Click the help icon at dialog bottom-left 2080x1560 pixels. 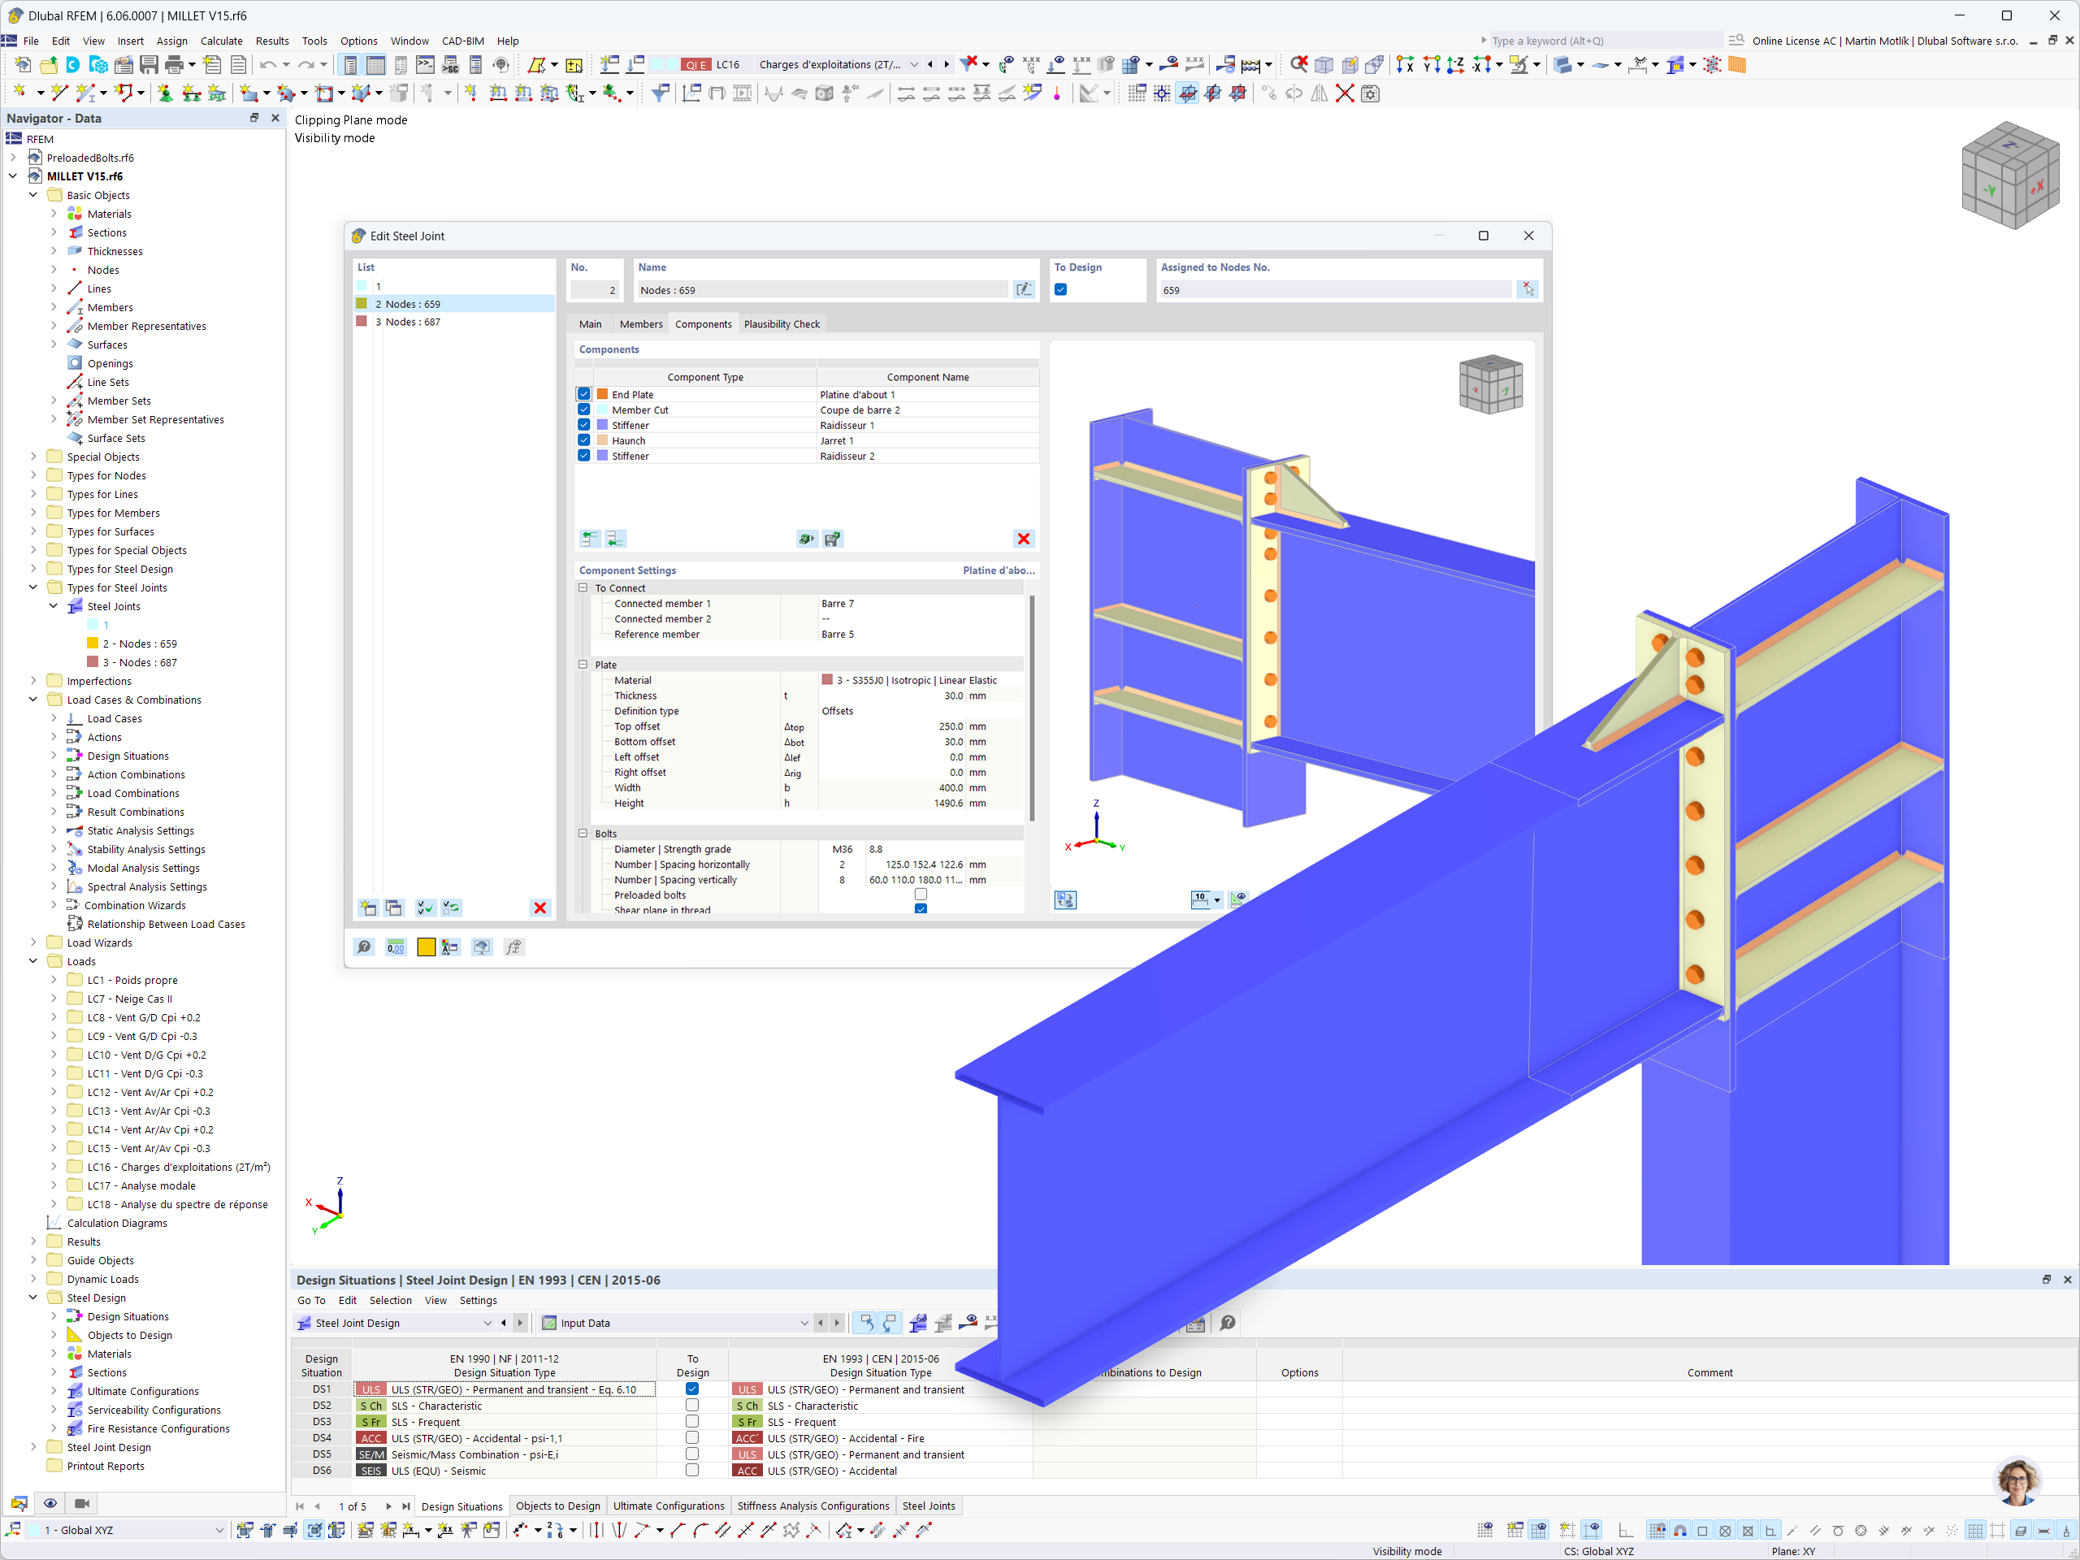pos(364,947)
